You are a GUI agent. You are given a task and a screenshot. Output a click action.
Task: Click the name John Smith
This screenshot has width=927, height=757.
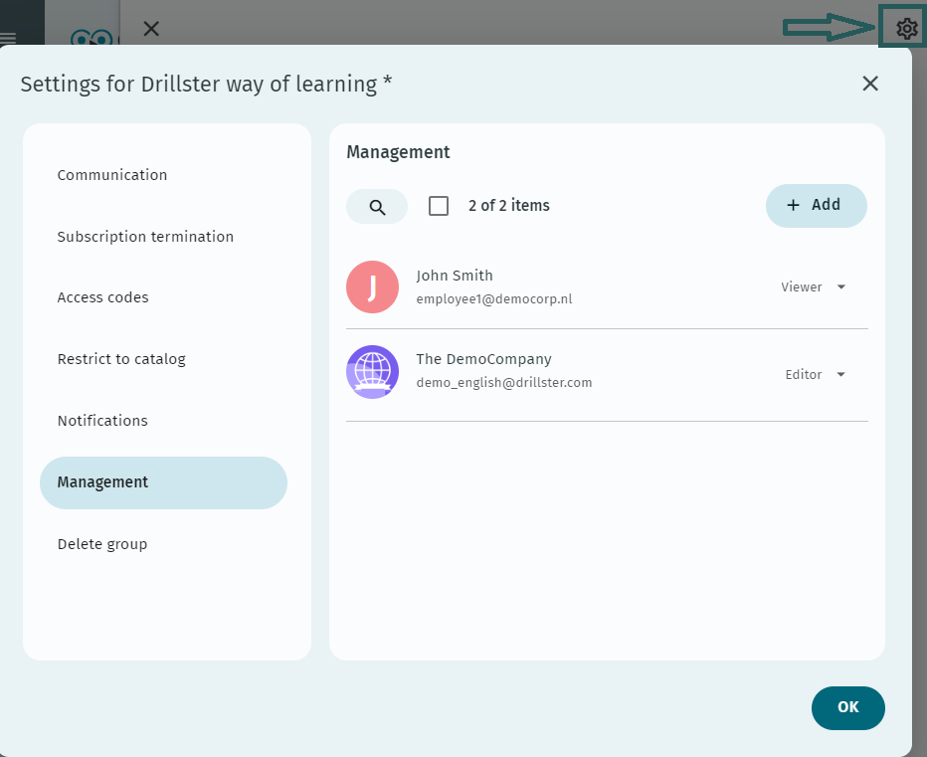coord(454,276)
